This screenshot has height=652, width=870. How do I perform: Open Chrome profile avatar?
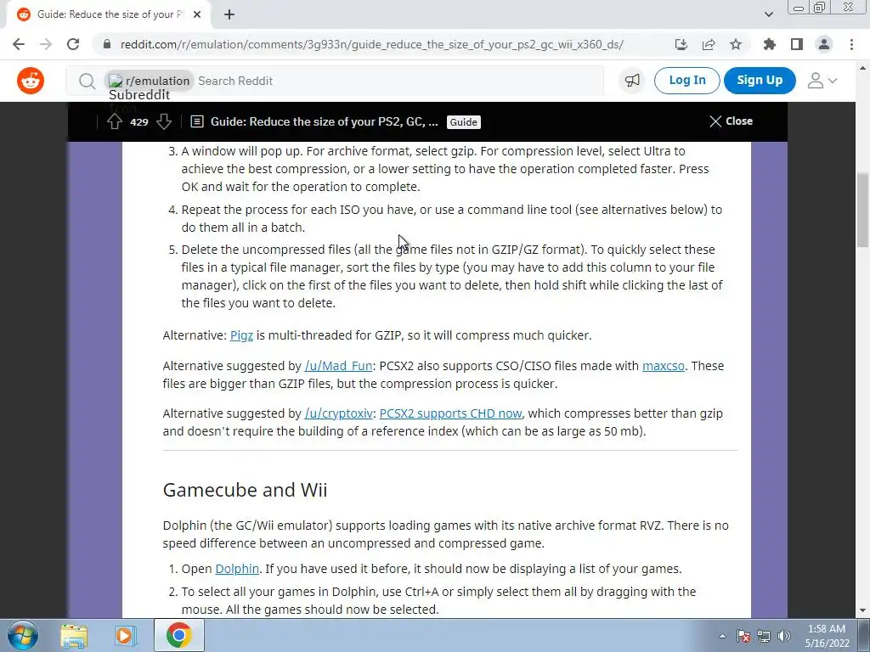pos(824,44)
